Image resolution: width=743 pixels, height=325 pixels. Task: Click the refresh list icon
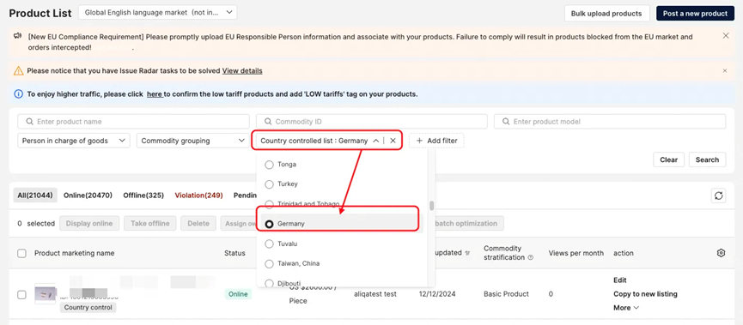point(719,196)
